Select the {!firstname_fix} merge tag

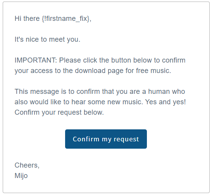coord(65,19)
